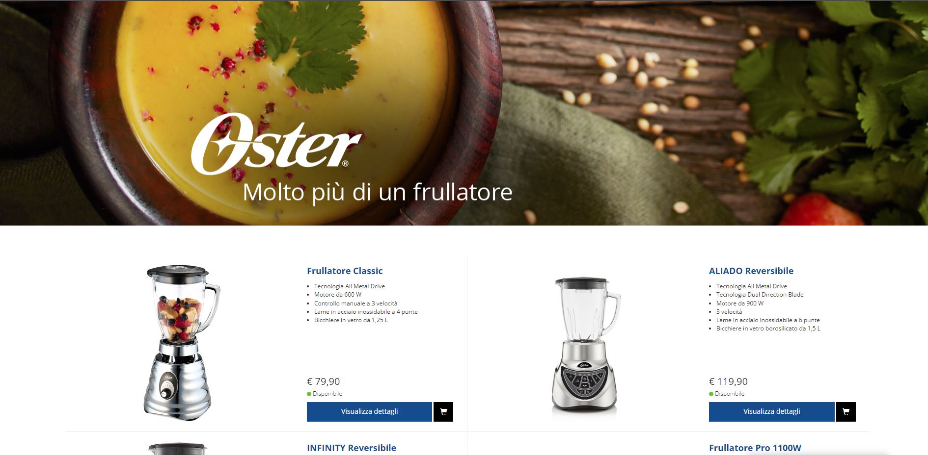
Task: Open the INFINITY Reversibile product link
Action: click(352, 448)
